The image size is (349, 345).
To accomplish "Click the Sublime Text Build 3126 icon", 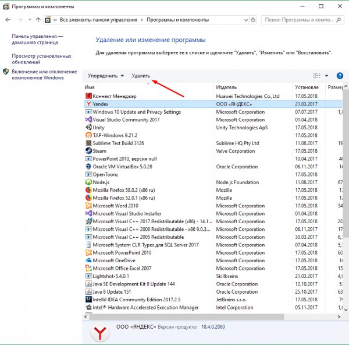I will (88, 143).
